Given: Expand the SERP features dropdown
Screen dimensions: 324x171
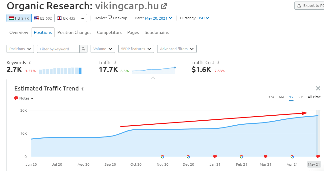Looking at the screenshot, I should 136,49.
